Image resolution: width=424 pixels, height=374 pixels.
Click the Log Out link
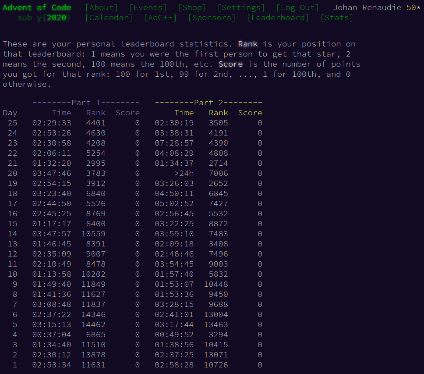(298, 7)
